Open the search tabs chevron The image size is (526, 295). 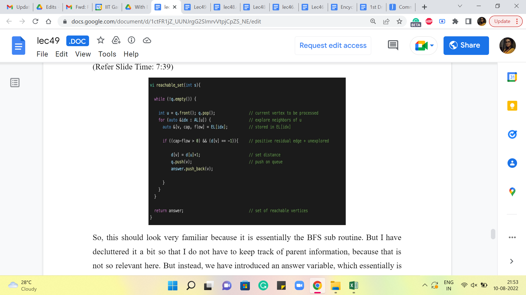[x=460, y=6]
